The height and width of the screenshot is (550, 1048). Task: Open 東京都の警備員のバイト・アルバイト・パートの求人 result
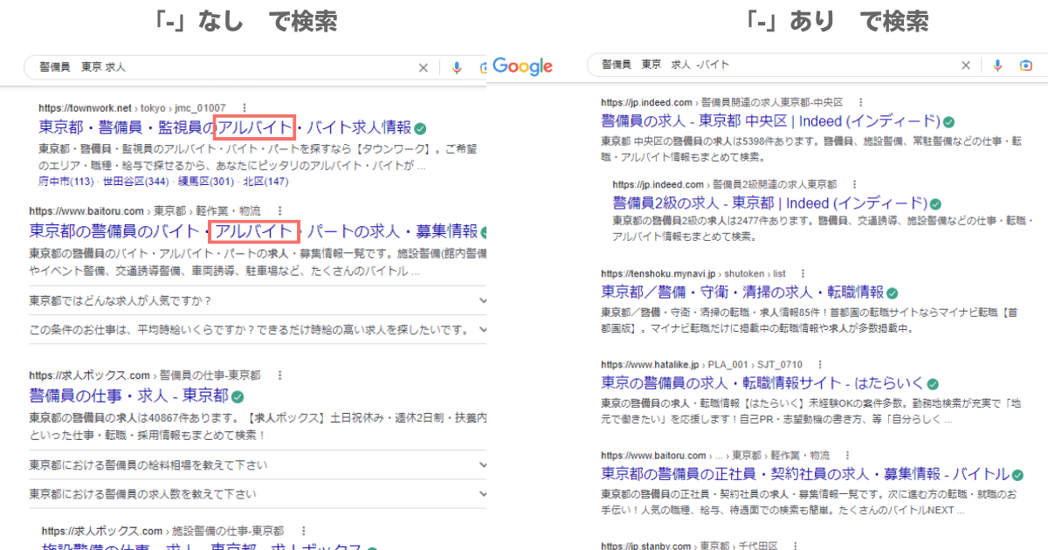pyautogui.click(x=253, y=231)
